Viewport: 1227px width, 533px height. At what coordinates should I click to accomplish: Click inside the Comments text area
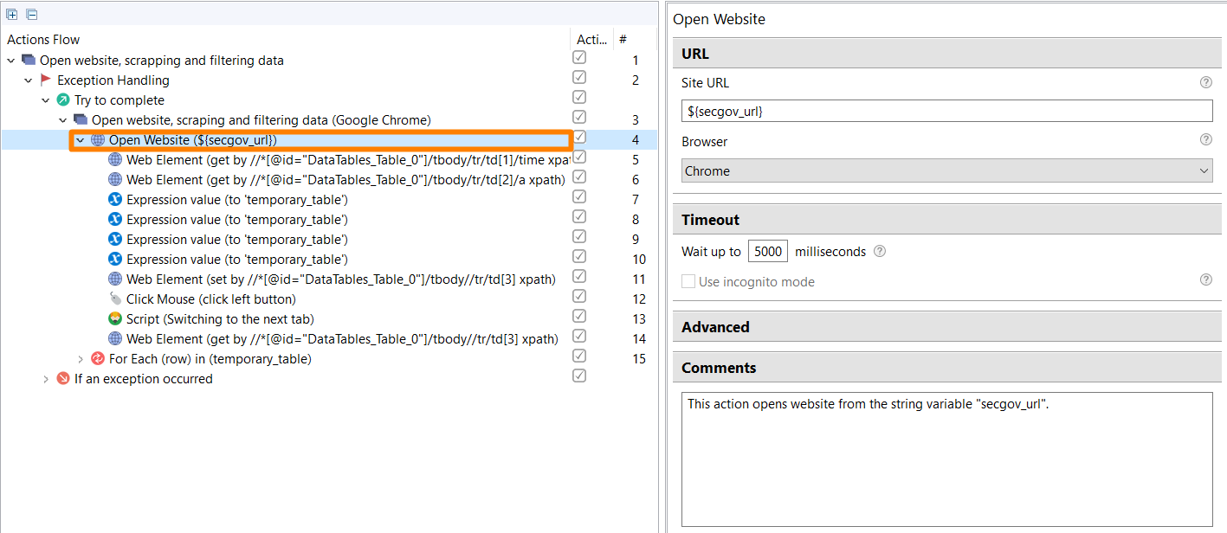[947, 459]
